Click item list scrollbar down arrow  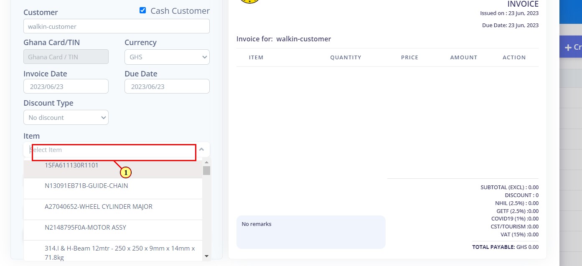click(x=206, y=256)
